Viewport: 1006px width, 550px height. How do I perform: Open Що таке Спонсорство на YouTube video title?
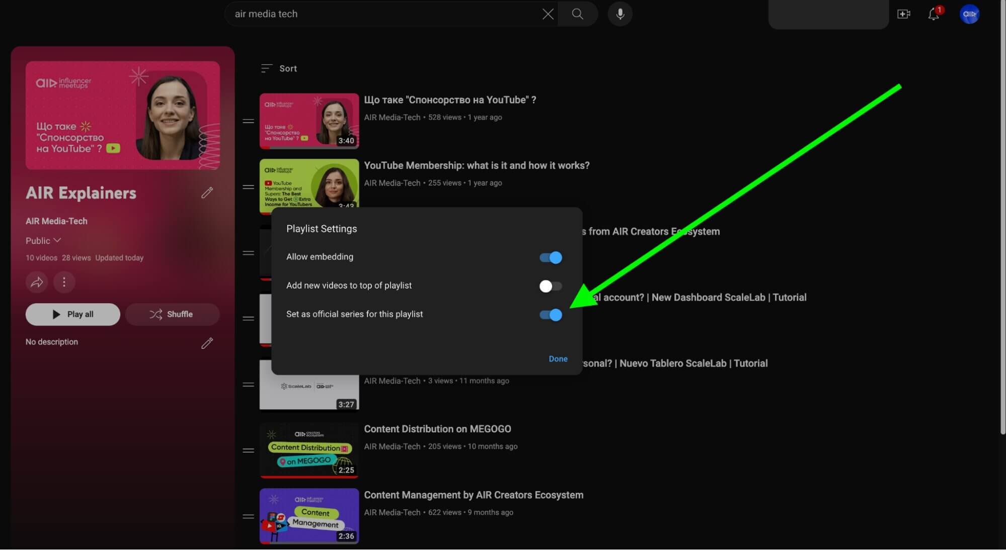tap(450, 100)
